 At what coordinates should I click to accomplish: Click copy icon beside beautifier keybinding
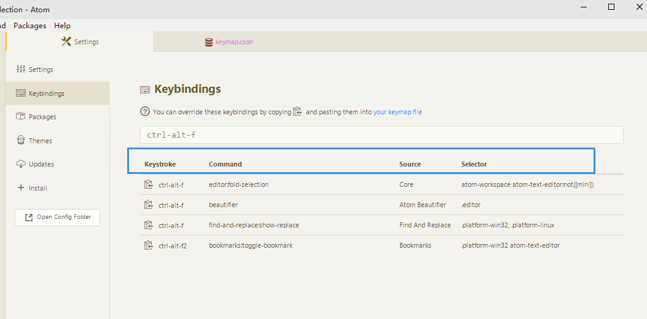click(148, 205)
